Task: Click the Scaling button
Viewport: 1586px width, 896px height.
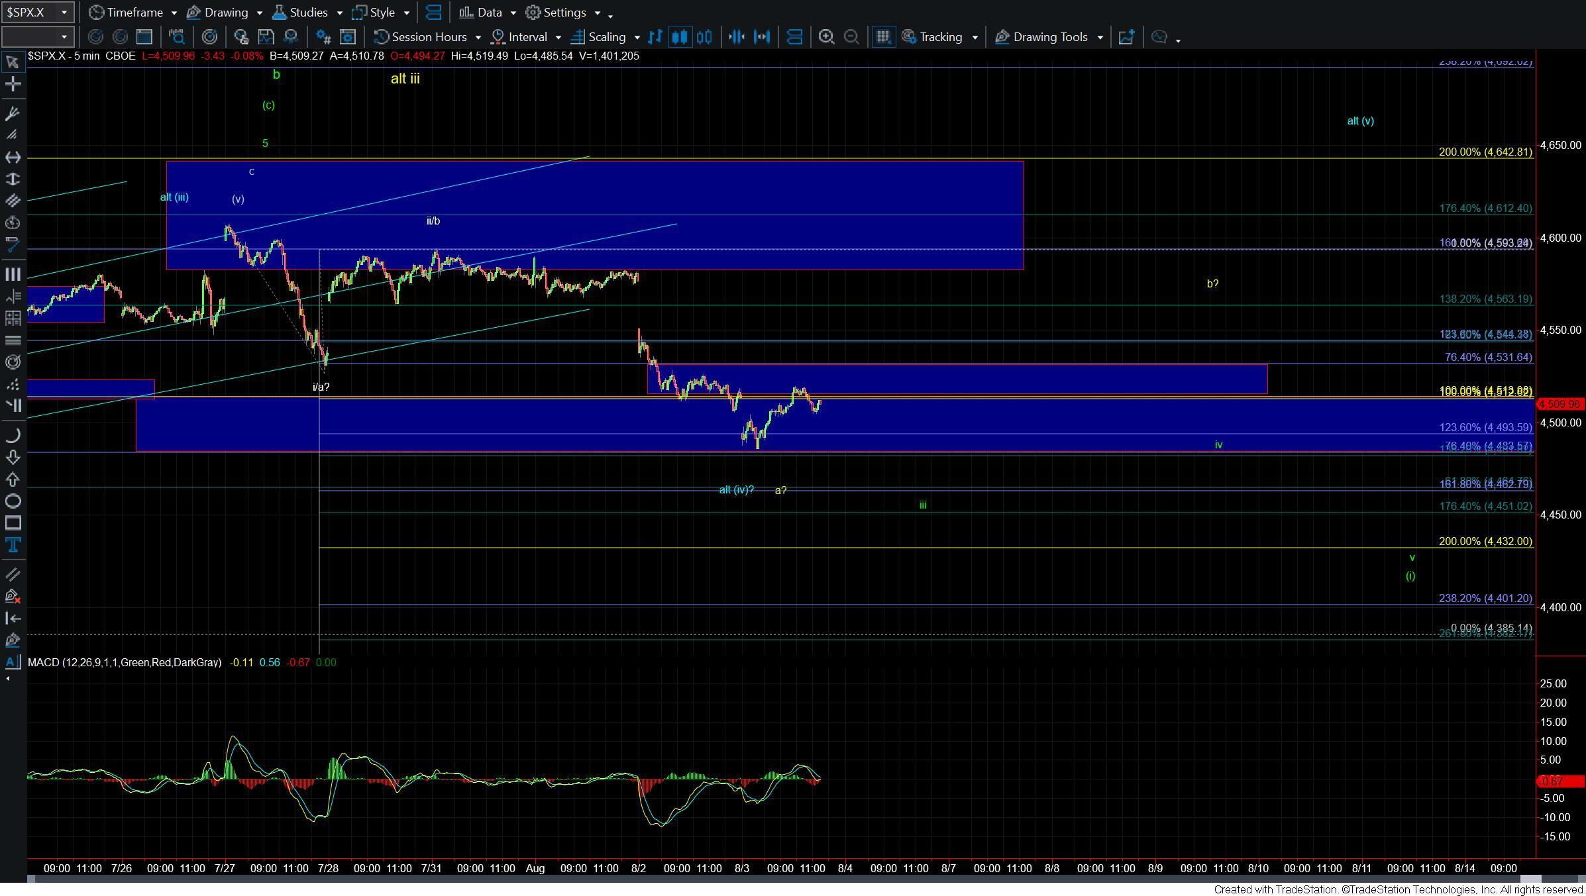Action: click(x=606, y=37)
